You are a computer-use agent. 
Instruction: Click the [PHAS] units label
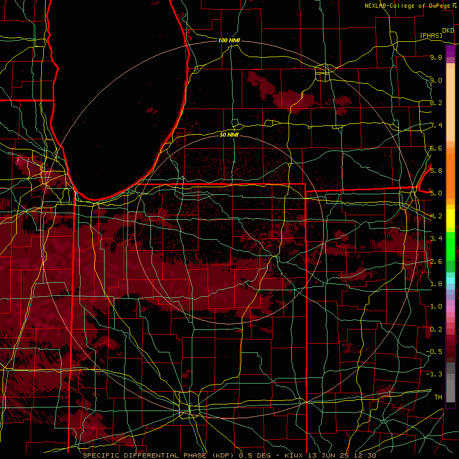coord(431,35)
